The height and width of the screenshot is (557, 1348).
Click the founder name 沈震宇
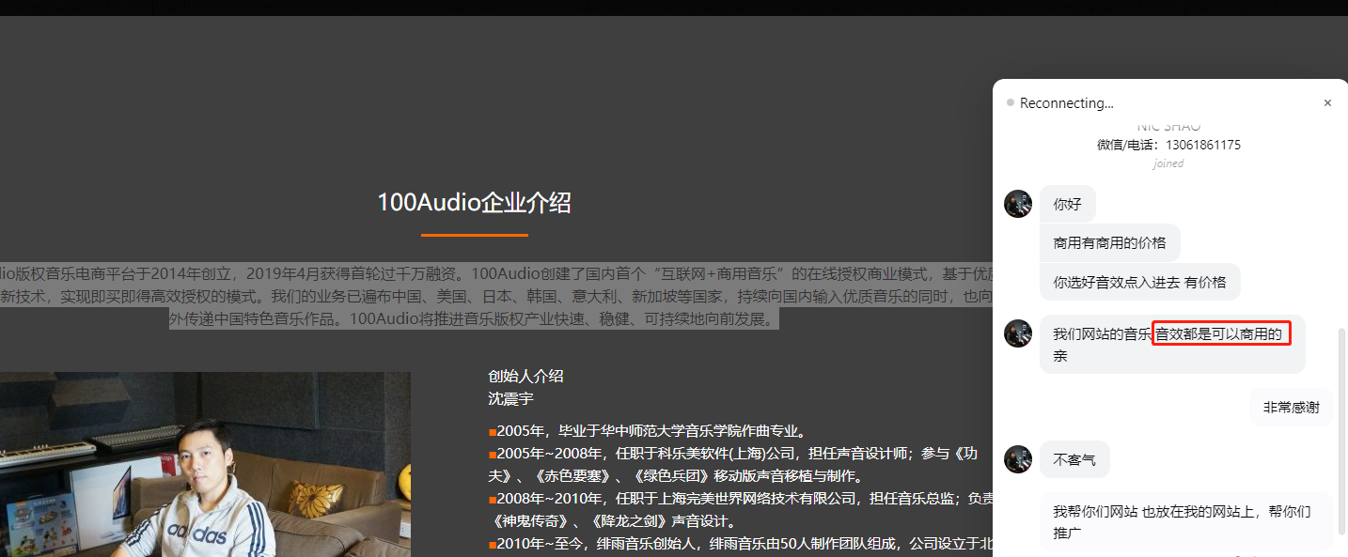(x=510, y=398)
